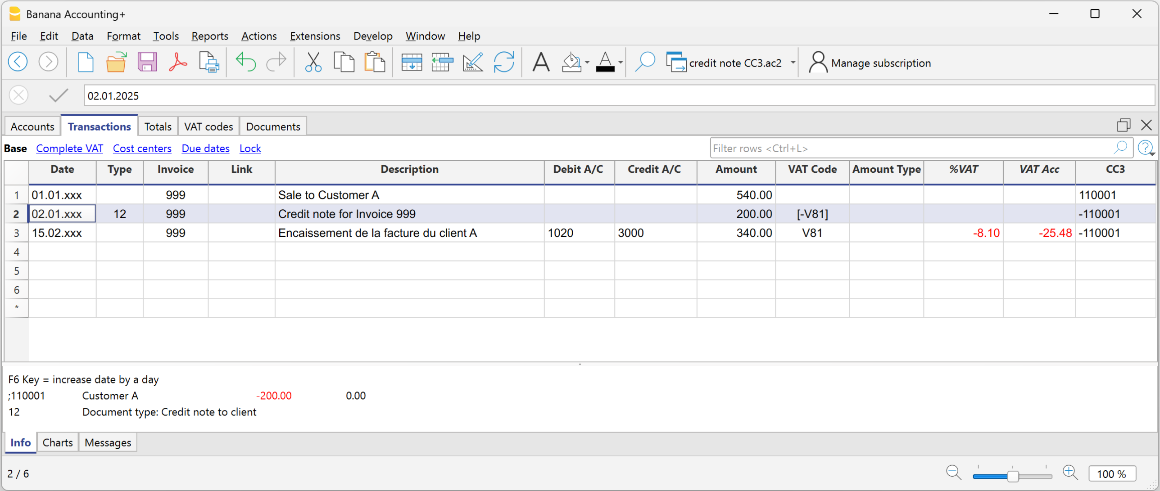This screenshot has height=491, width=1160.
Task: Click the Recalculate refresh icon
Action: coord(503,62)
